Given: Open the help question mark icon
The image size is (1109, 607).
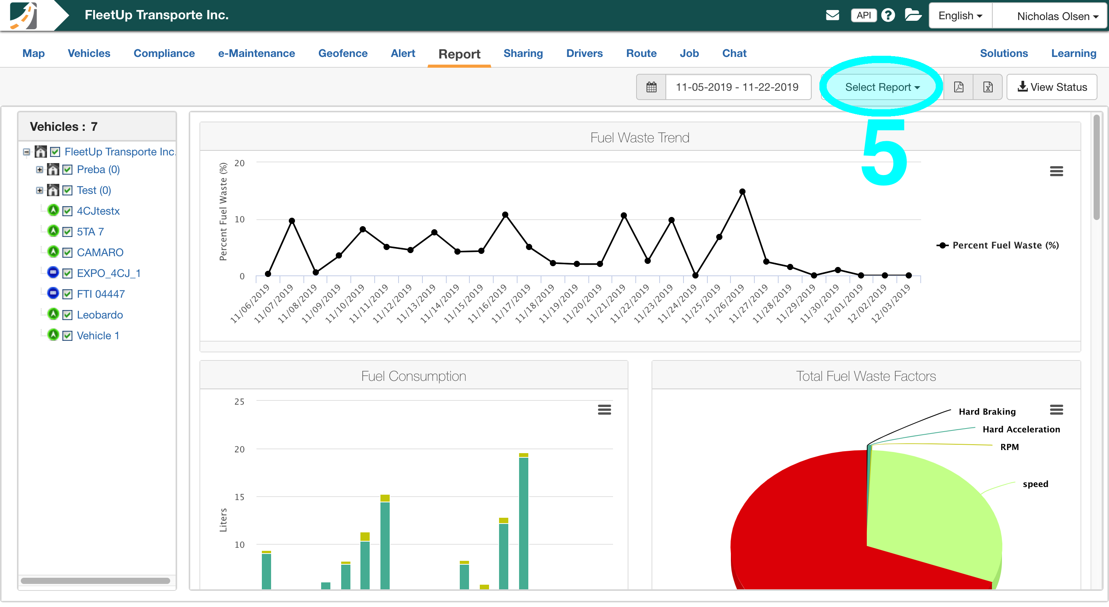Looking at the screenshot, I should 888,15.
